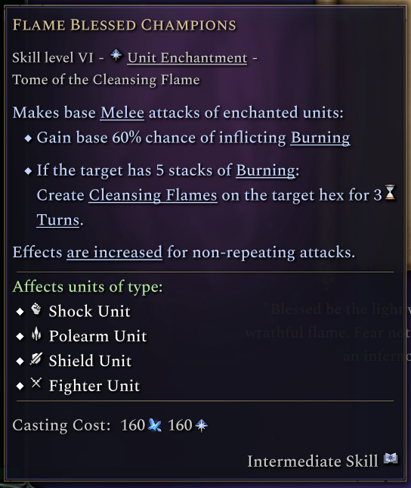Click the Polearm Unit spear icon
411x488 pixels.
pyautogui.click(x=36, y=334)
